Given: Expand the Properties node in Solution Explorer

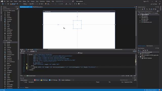Looking at the screenshot, I should tap(140, 16).
